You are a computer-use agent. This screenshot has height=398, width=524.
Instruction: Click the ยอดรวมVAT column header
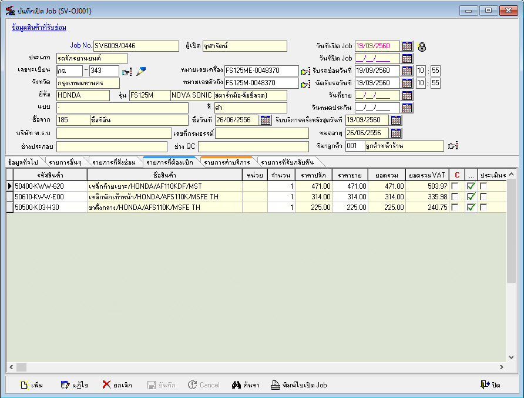[x=427, y=175]
